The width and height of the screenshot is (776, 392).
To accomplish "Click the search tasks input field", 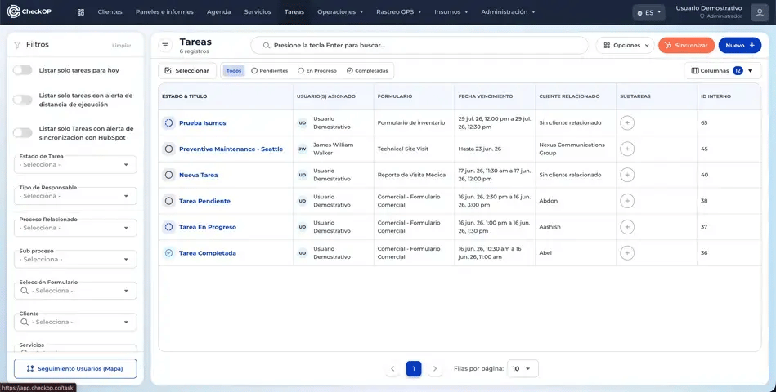I will [x=419, y=46].
